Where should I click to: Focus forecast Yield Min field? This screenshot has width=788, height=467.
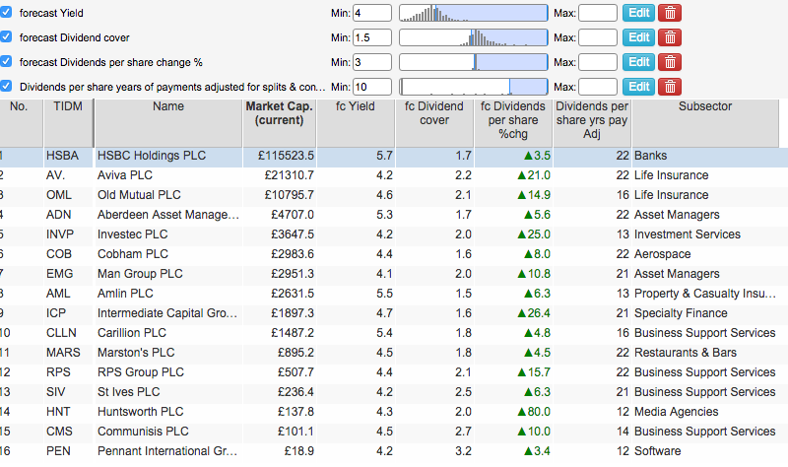coord(372,13)
